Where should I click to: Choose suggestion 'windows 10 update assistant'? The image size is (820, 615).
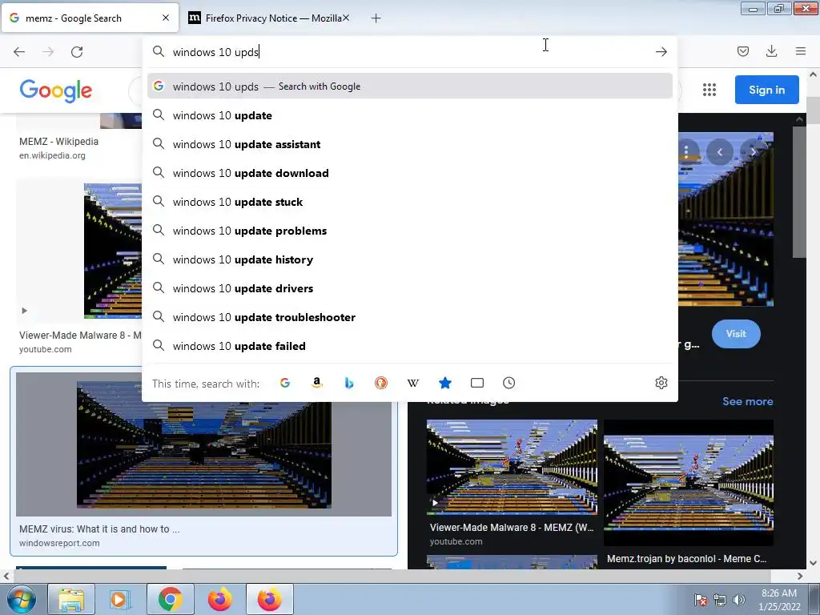click(410, 144)
